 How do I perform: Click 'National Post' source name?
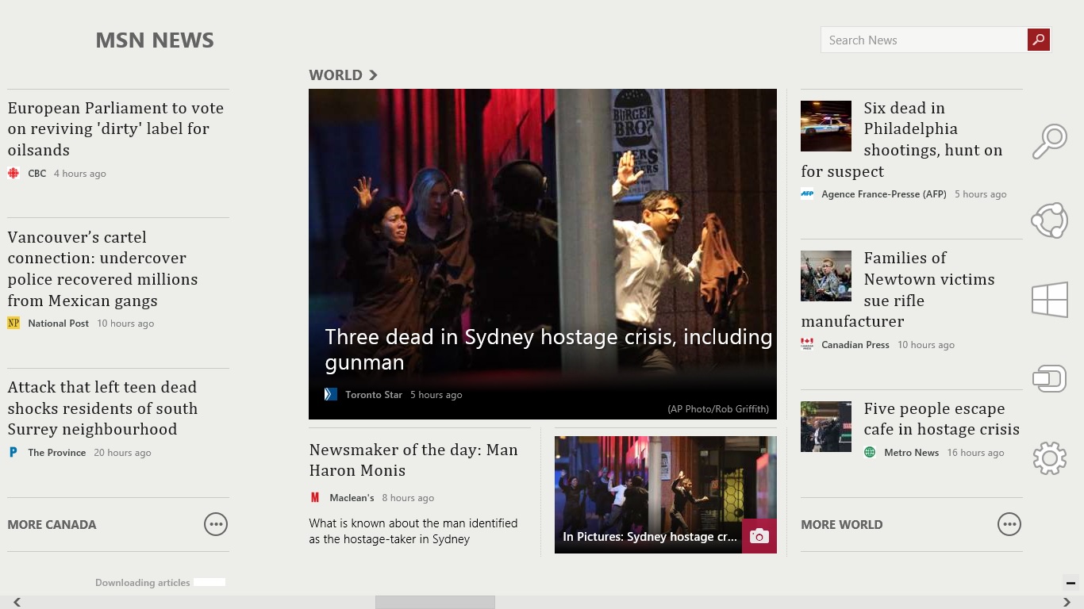click(59, 323)
